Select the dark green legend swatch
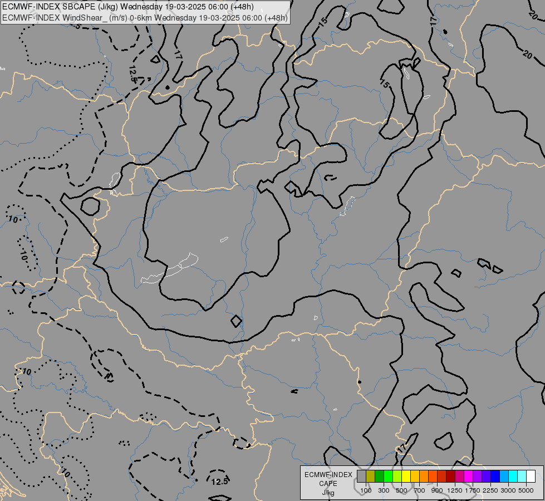This screenshot has width=545, height=501. [379, 477]
